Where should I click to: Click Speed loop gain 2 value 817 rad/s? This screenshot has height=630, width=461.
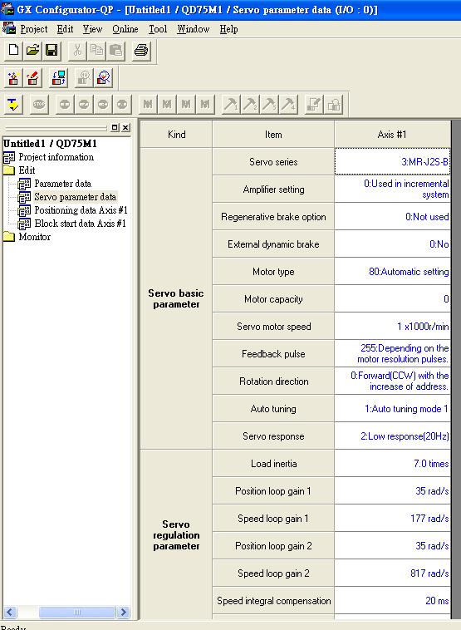point(392,573)
